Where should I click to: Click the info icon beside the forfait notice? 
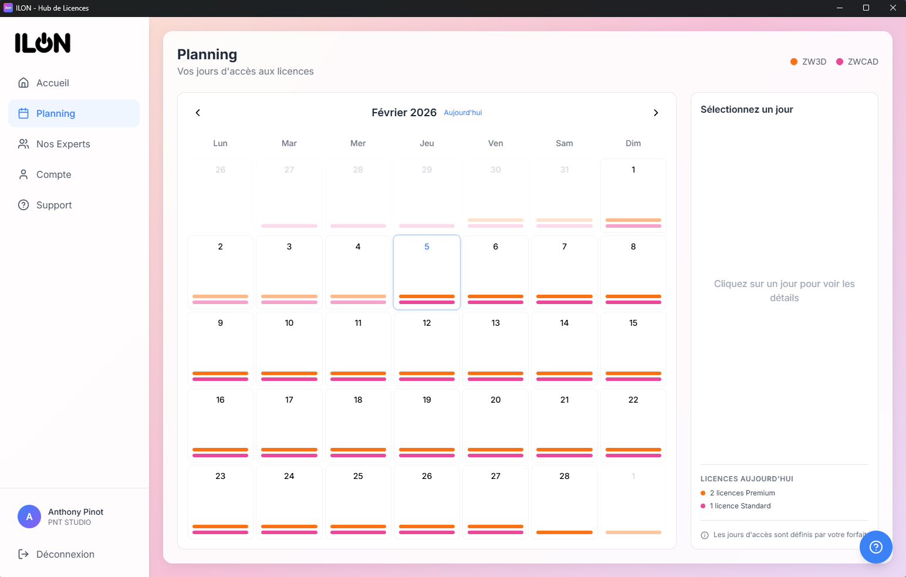[704, 535]
